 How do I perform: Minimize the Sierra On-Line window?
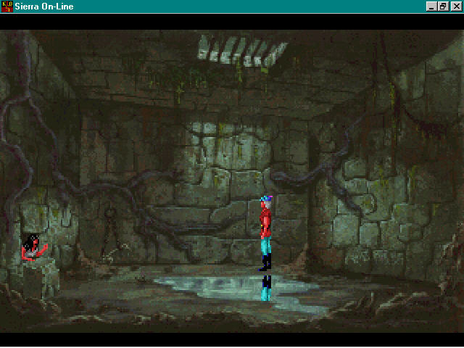(x=431, y=7)
